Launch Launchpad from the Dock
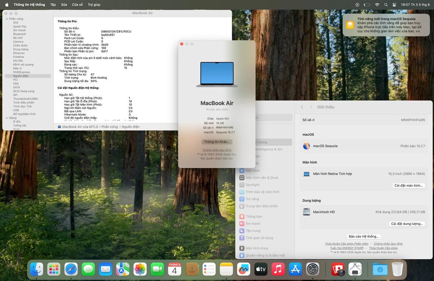The width and height of the screenshot is (434, 281). [x=54, y=269]
